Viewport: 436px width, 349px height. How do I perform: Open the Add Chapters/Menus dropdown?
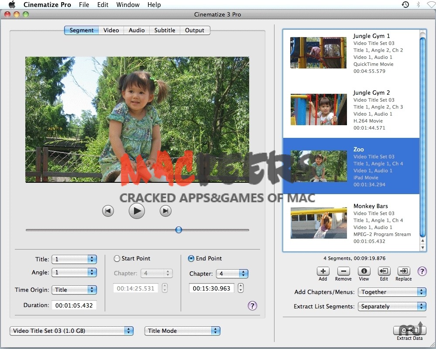[x=391, y=292]
